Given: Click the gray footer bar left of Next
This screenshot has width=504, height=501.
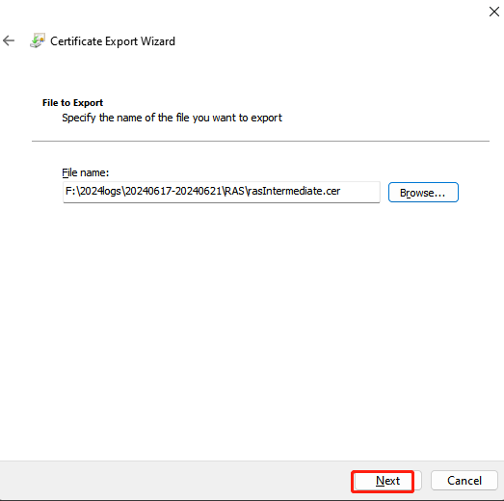Looking at the screenshot, I should pos(173,481).
